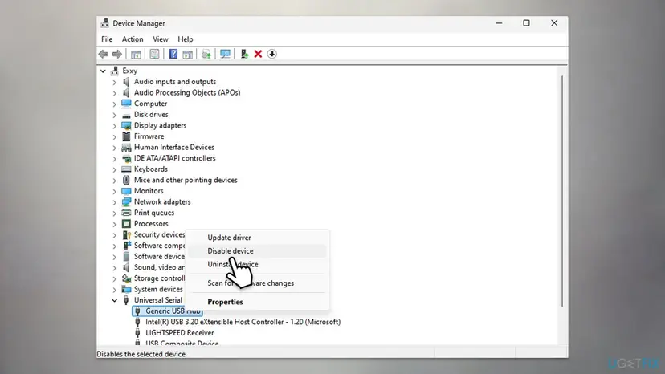Image resolution: width=665 pixels, height=374 pixels.
Task: Select the Keyboards category label
Action: [150, 169]
